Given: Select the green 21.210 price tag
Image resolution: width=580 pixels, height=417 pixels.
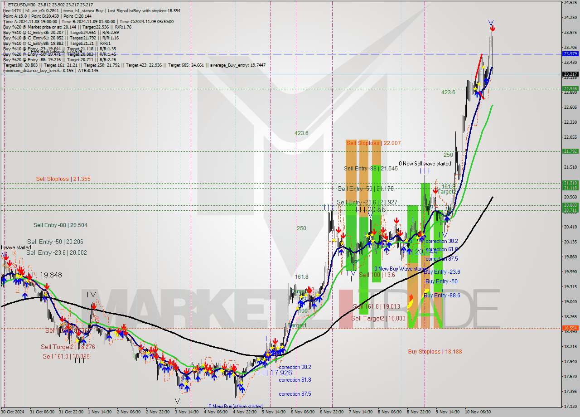Looking at the screenshot, I should pos(570,183).
